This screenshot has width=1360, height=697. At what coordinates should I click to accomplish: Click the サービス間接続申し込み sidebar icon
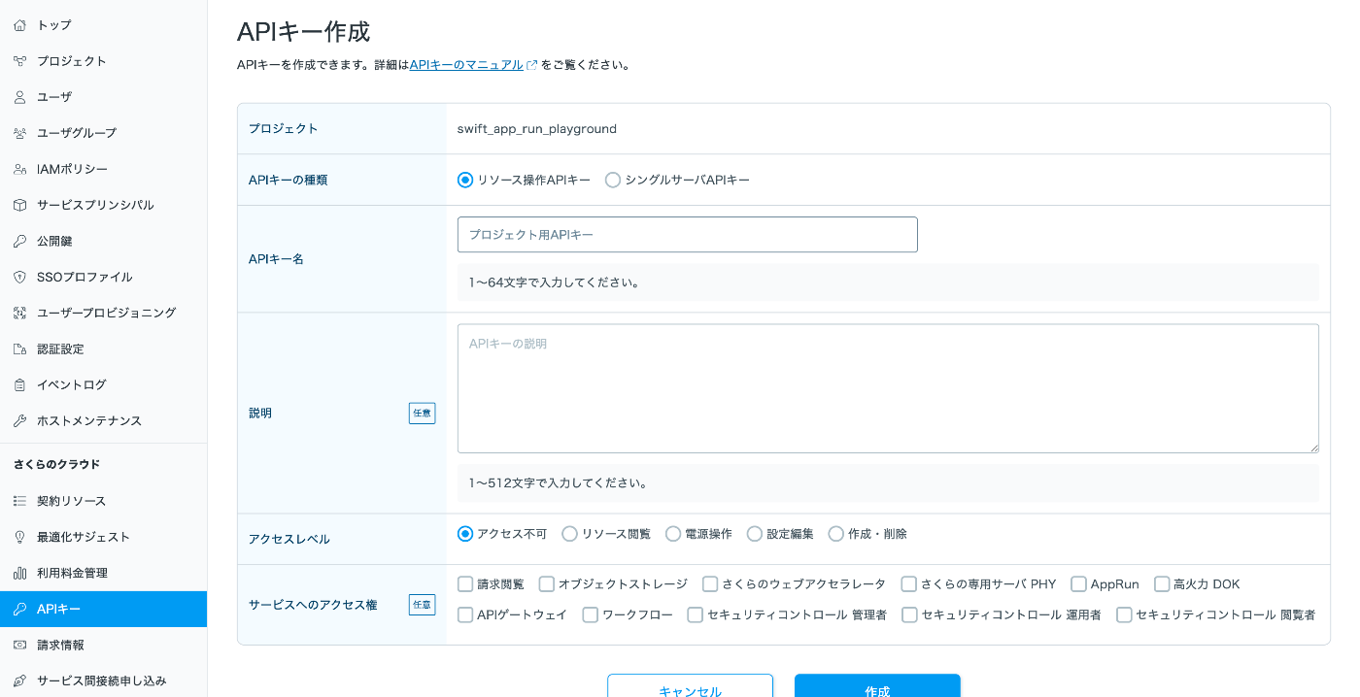[19, 680]
